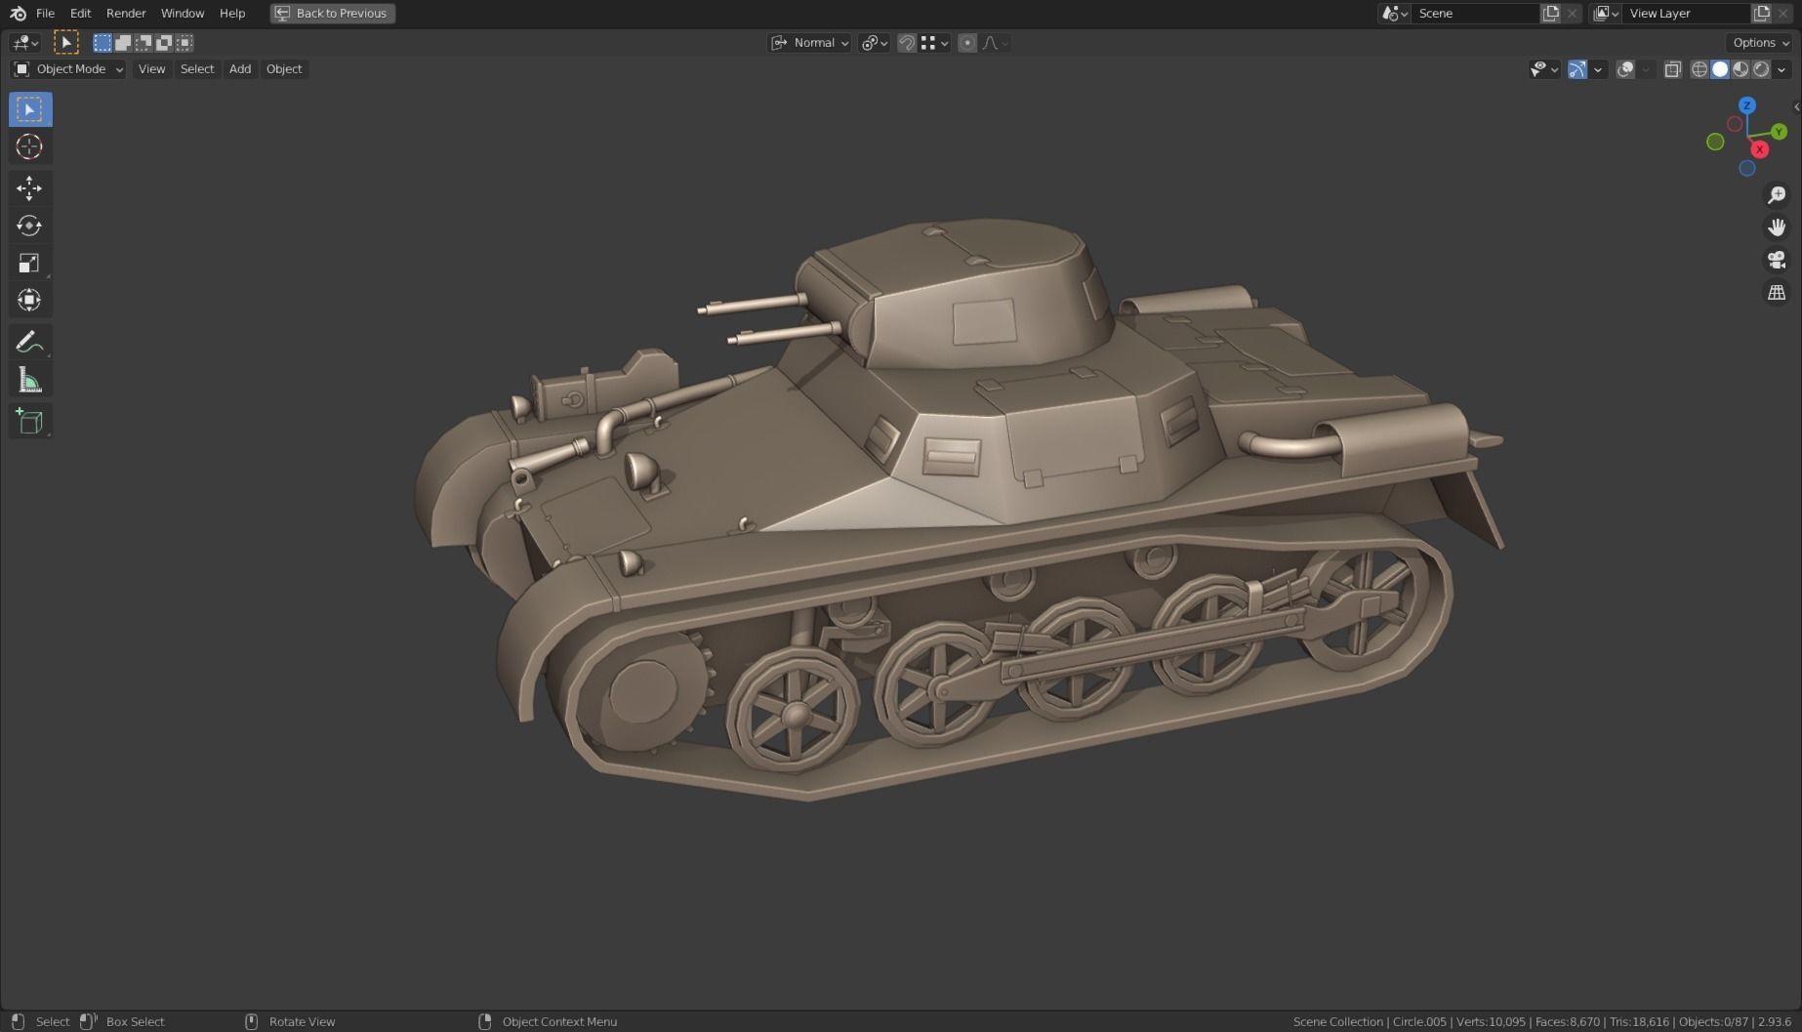
Task: Switch to rendered viewport shading
Action: point(1761,69)
